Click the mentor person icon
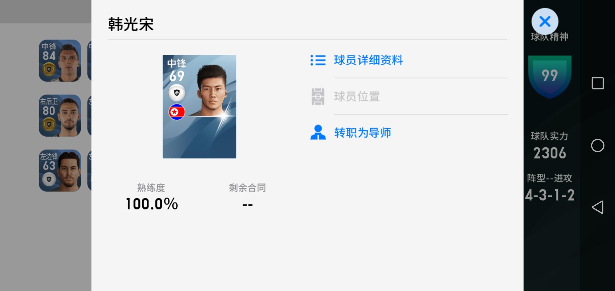Image resolution: width=615 pixels, height=291 pixels. pos(318,132)
